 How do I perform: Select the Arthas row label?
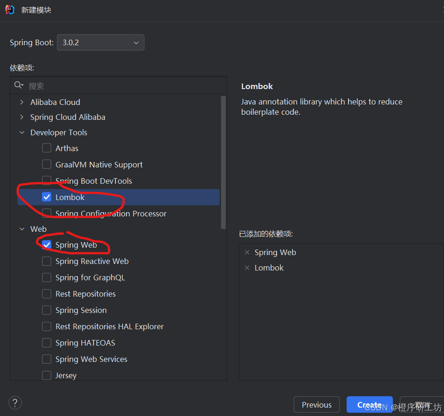tap(67, 148)
